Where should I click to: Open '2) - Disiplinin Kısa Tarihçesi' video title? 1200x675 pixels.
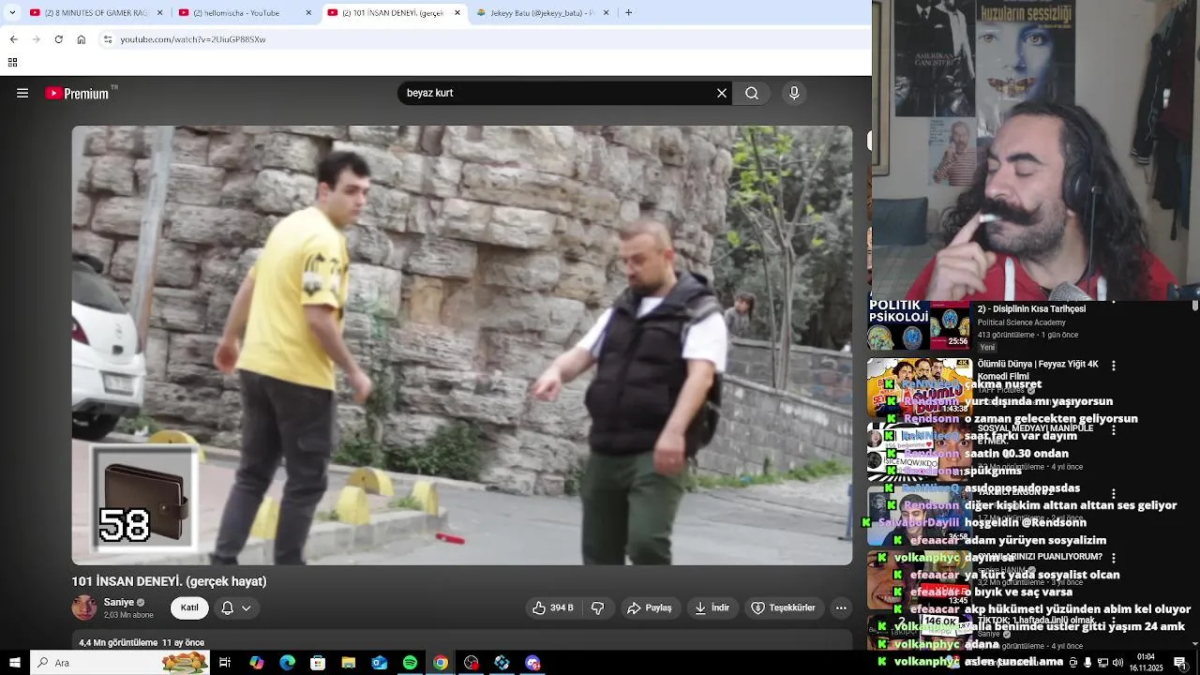1031,309
